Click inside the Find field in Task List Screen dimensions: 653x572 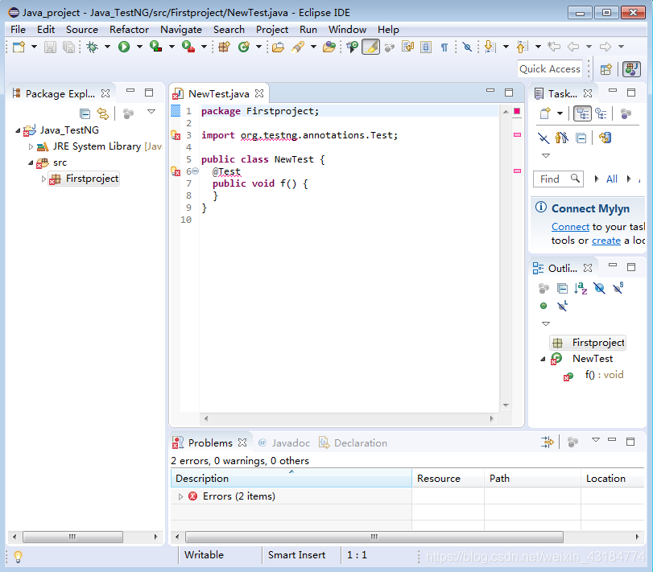pos(558,178)
